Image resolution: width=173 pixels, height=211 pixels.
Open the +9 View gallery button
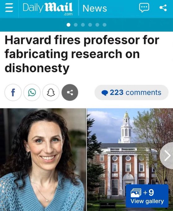[x=147, y=196]
